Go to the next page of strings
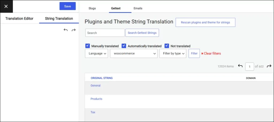 269,66
